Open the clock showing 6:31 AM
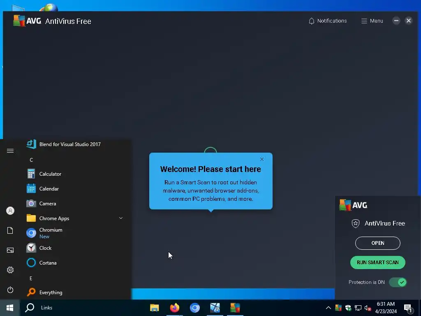The width and height of the screenshot is (421, 316). 386,308
